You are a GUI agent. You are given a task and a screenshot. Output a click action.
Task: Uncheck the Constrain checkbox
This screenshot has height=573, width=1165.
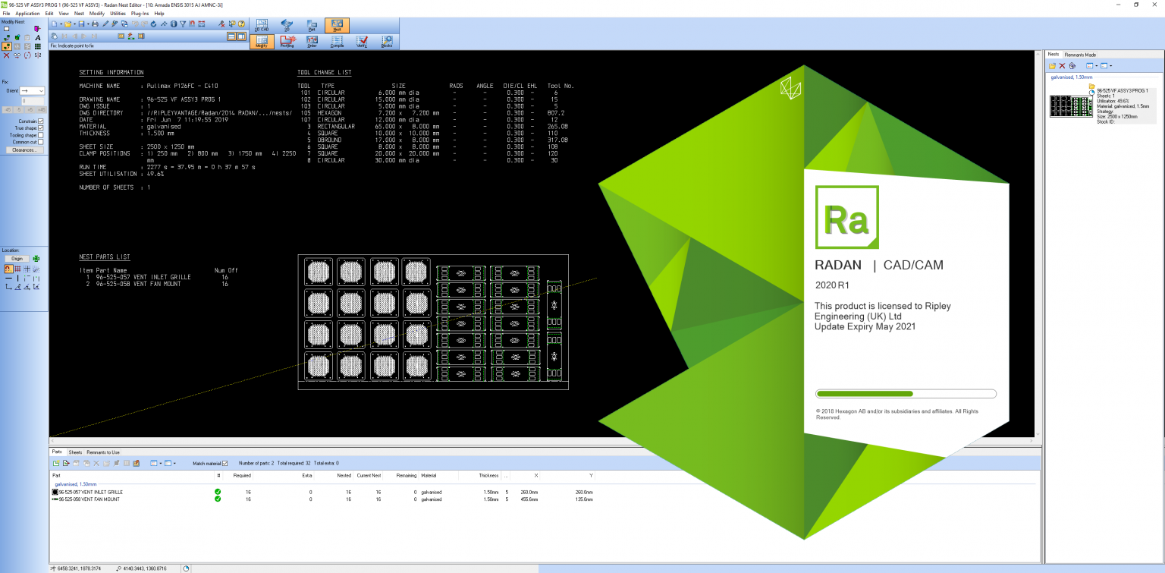[41, 121]
